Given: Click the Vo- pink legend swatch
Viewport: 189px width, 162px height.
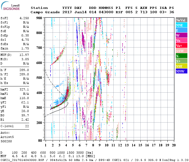Looking at the screenshot, I should click(181, 40).
